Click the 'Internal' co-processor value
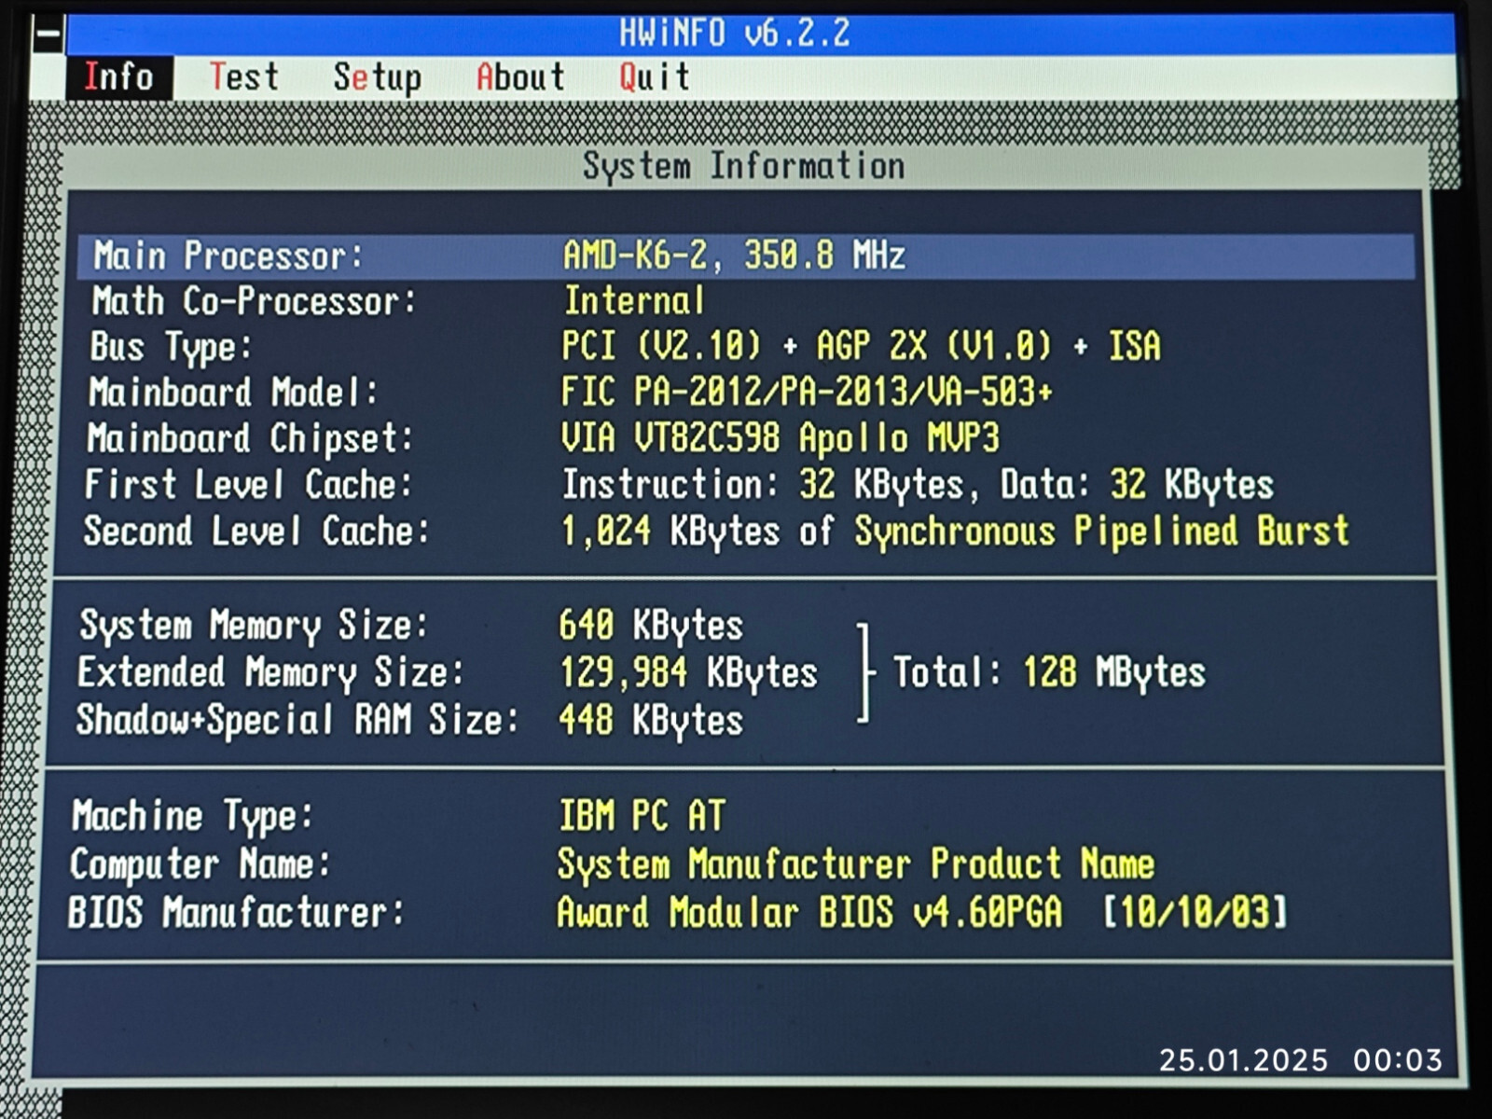Screen dimensions: 1492x1119 pyautogui.click(x=634, y=300)
